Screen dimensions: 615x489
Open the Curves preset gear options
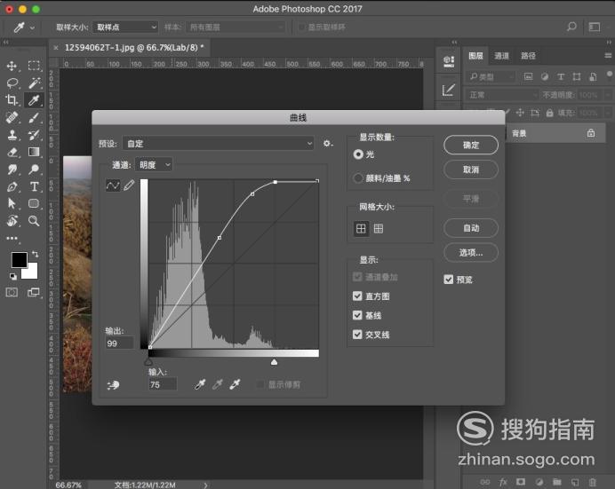point(328,144)
